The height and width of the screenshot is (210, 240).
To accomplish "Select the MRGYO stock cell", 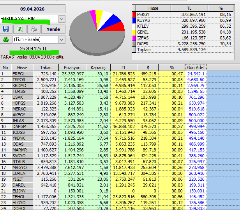I will click(22, 167).
